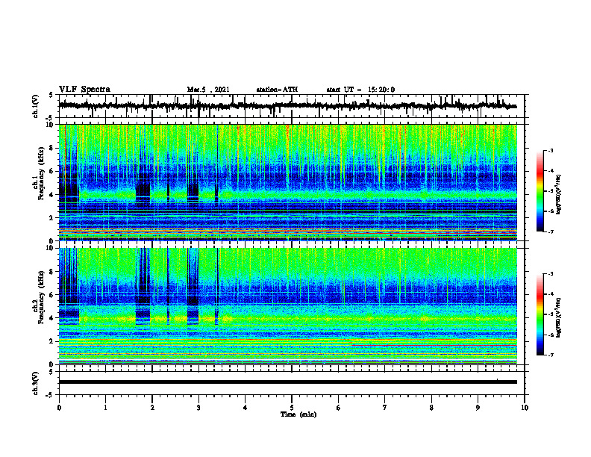The height and width of the screenshot is (457, 591).
Task: Click time tick label "2" on x-axis
Action: pos(152,408)
